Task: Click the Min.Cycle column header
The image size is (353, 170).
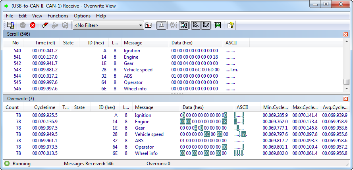Action: point(275,107)
